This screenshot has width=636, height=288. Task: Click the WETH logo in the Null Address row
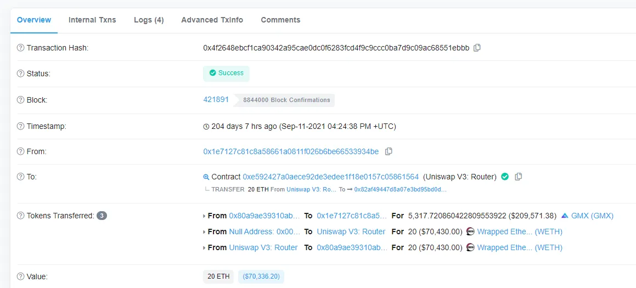click(470, 231)
